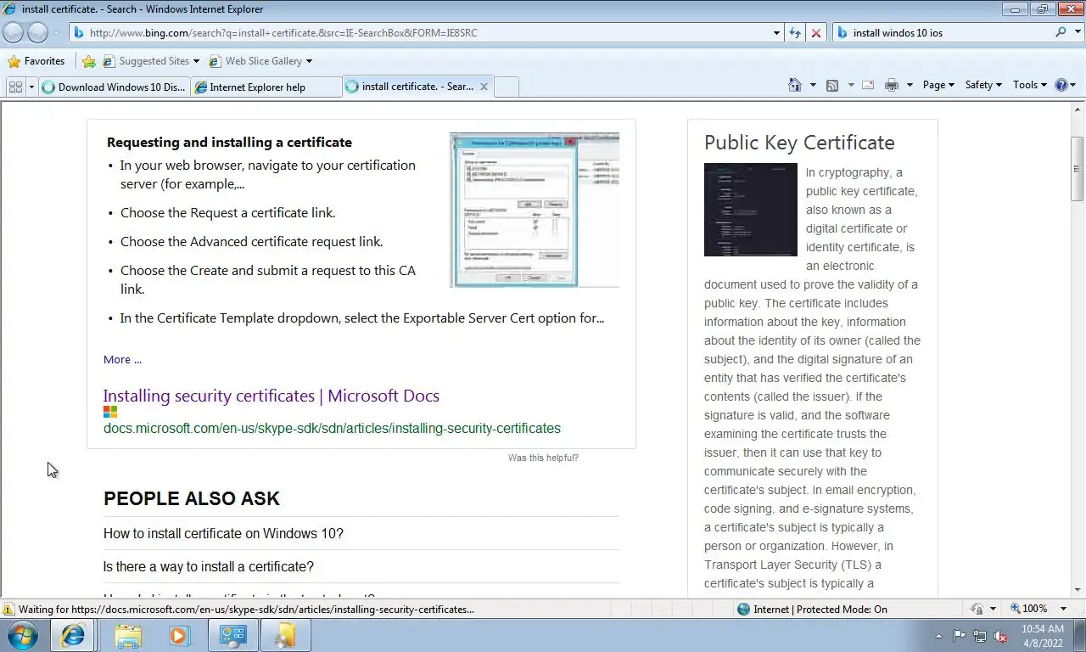Click the dark Public Key Certificate thumbnail

751,210
